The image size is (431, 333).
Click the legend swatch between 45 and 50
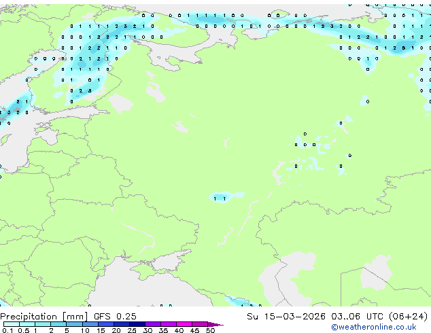(200, 324)
